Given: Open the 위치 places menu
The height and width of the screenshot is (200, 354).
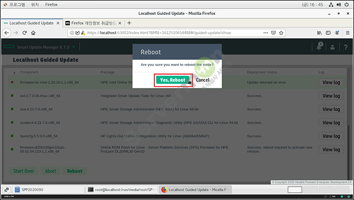Looking at the screenshot, I should 35,4.
